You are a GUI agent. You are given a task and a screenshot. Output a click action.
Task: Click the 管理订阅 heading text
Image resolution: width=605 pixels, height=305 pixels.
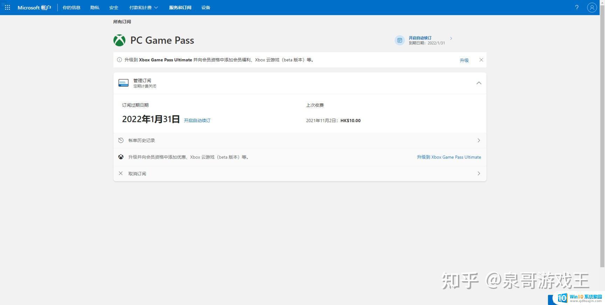142,80
